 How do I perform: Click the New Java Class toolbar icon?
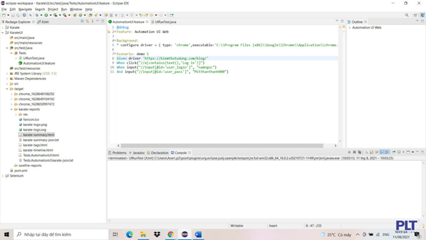pos(80,15)
